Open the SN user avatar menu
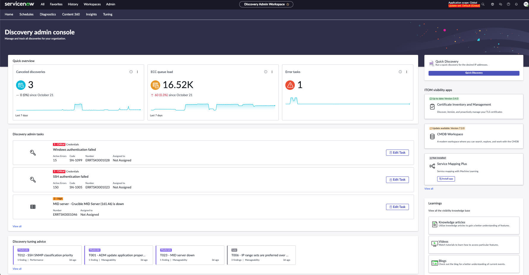 [x=526, y=4]
